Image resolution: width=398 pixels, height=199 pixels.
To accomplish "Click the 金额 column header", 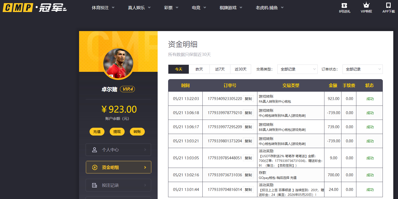I will click(333, 85).
